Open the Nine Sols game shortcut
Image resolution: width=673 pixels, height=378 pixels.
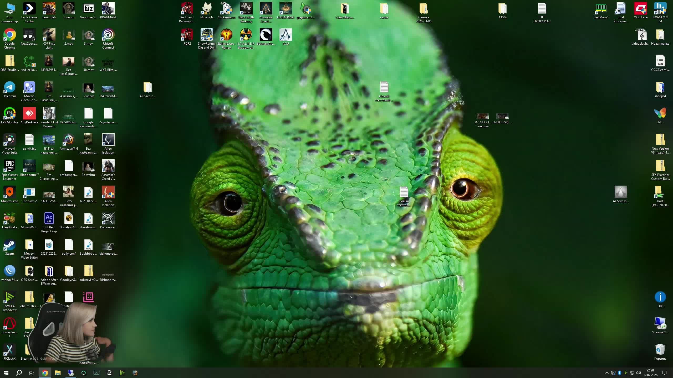click(207, 10)
